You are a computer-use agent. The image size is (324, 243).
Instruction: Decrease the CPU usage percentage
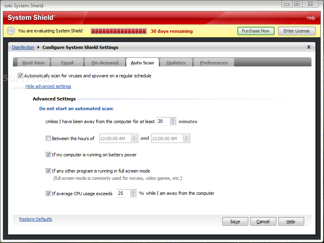(x=133, y=195)
